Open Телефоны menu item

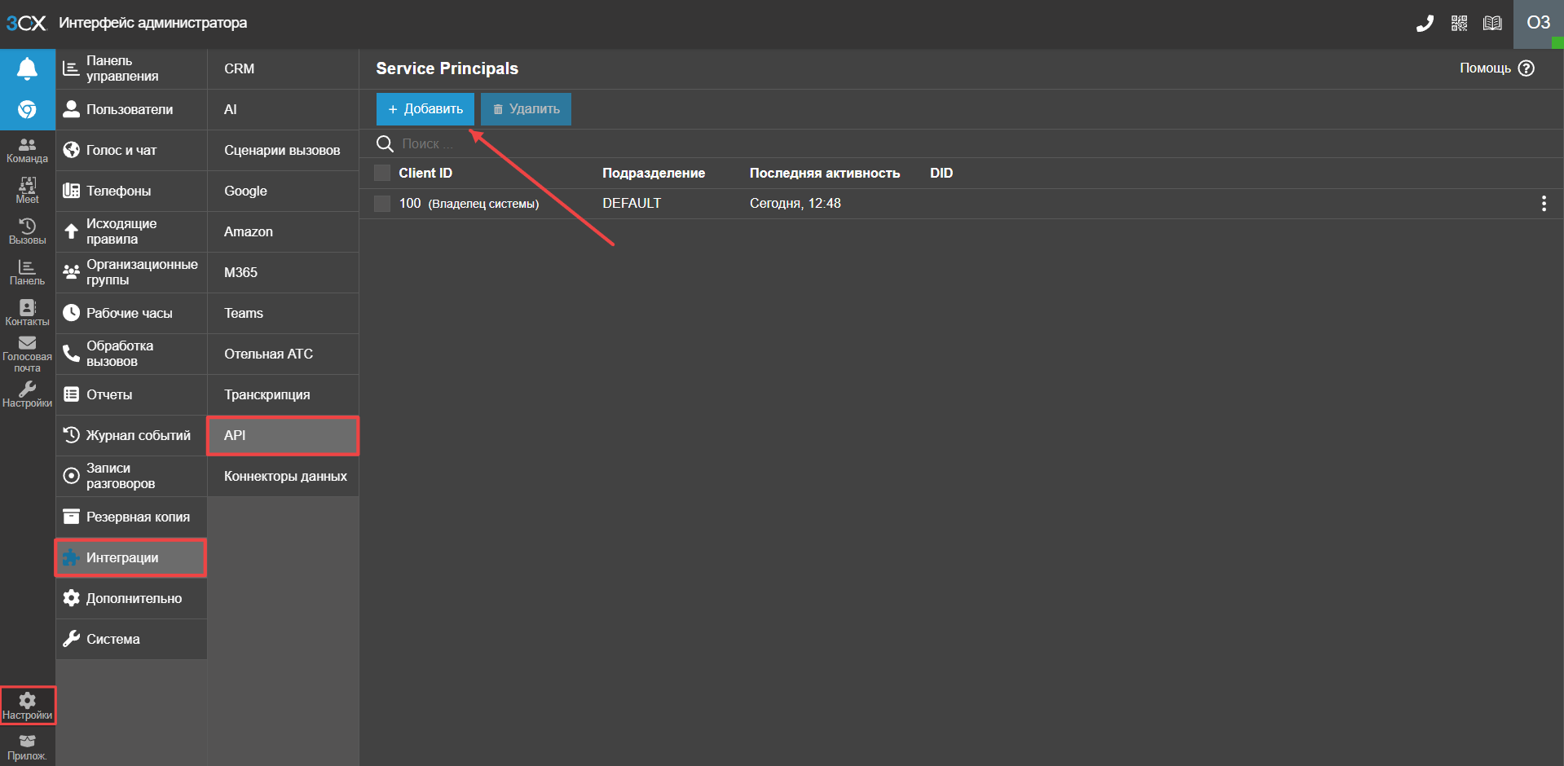(x=131, y=191)
